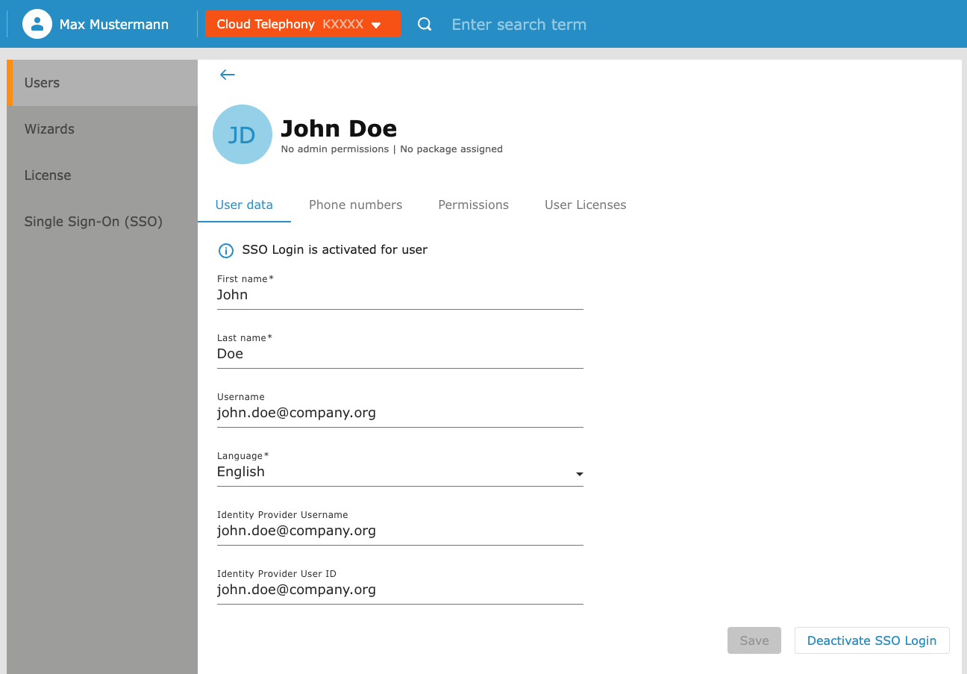
Task: Click the Deactivate SSO Login button
Action: point(871,640)
